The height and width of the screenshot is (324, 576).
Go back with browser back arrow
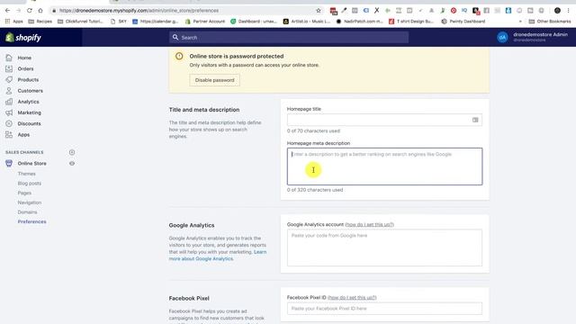7,10
